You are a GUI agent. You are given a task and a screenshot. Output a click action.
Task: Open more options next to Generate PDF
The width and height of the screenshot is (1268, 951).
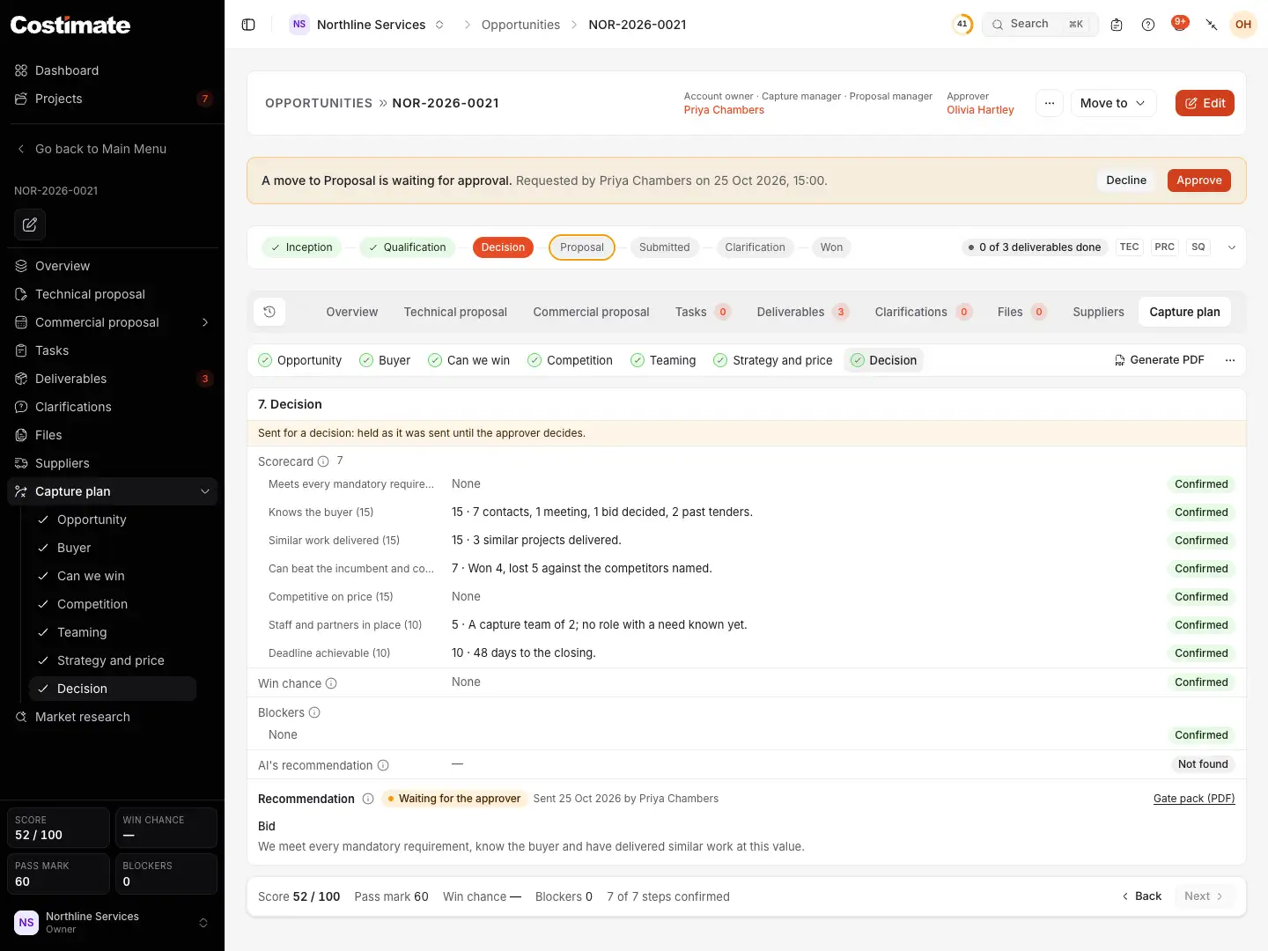coord(1230,360)
